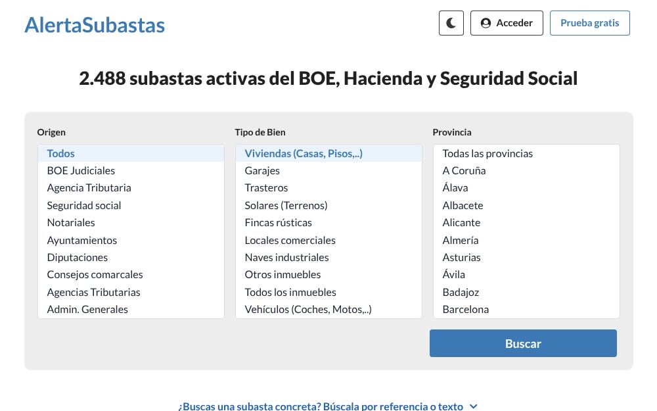Select Asturias province
Screen dimensions: 657x411
point(526,258)
